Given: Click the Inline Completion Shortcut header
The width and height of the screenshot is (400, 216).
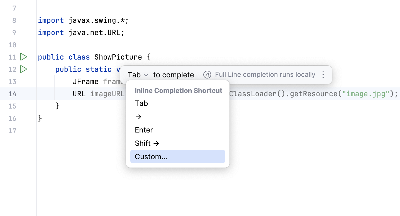Looking at the screenshot, I should click(x=178, y=90).
